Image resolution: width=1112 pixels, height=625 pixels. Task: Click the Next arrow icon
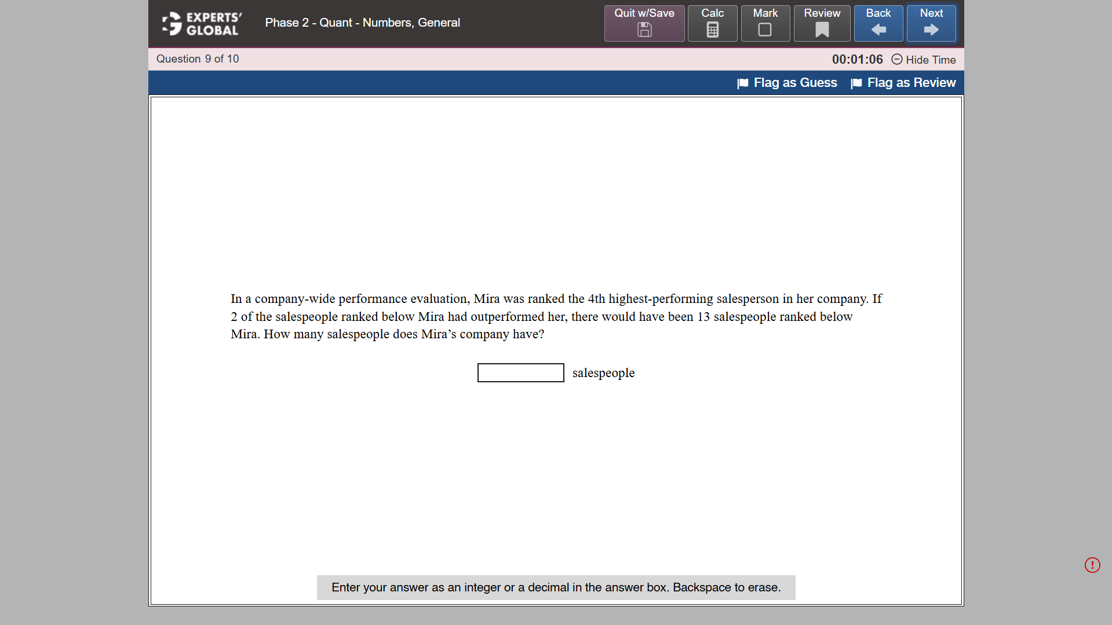tap(931, 29)
